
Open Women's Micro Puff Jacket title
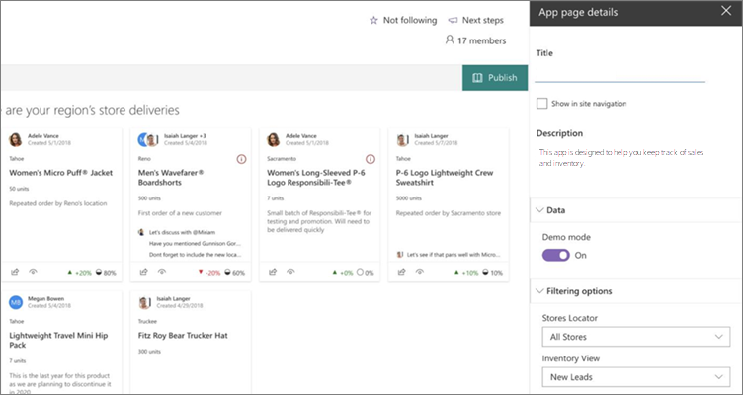(60, 173)
